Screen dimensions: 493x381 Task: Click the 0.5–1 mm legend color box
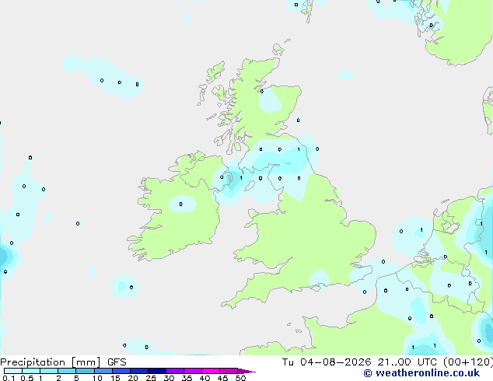(31, 371)
